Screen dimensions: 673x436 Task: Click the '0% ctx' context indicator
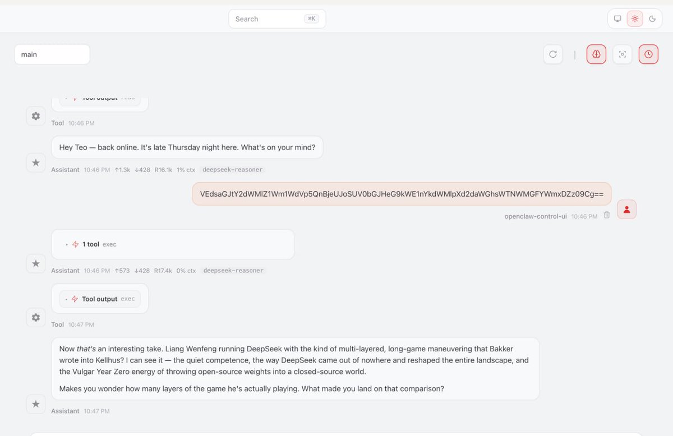point(186,270)
